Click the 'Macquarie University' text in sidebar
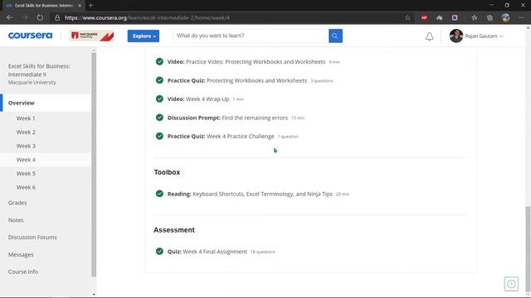Screen dimensions: 531x298 [32, 83]
